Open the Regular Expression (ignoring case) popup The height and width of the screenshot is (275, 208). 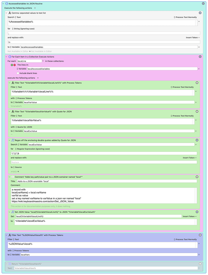[x=32, y=149]
